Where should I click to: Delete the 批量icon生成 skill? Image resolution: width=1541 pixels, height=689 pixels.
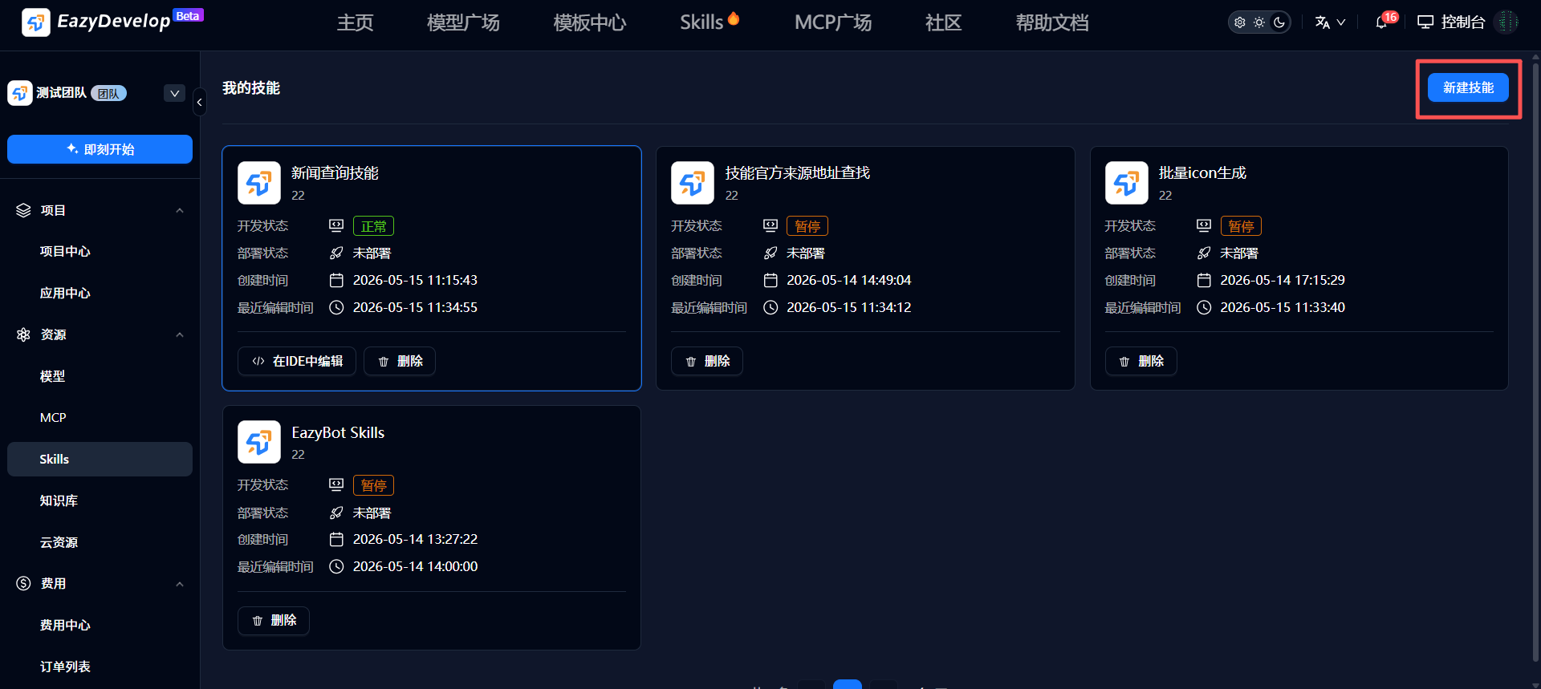[1141, 361]
